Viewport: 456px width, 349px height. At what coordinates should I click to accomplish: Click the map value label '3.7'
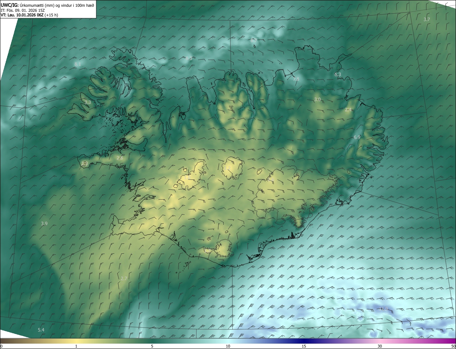[427, 19]
